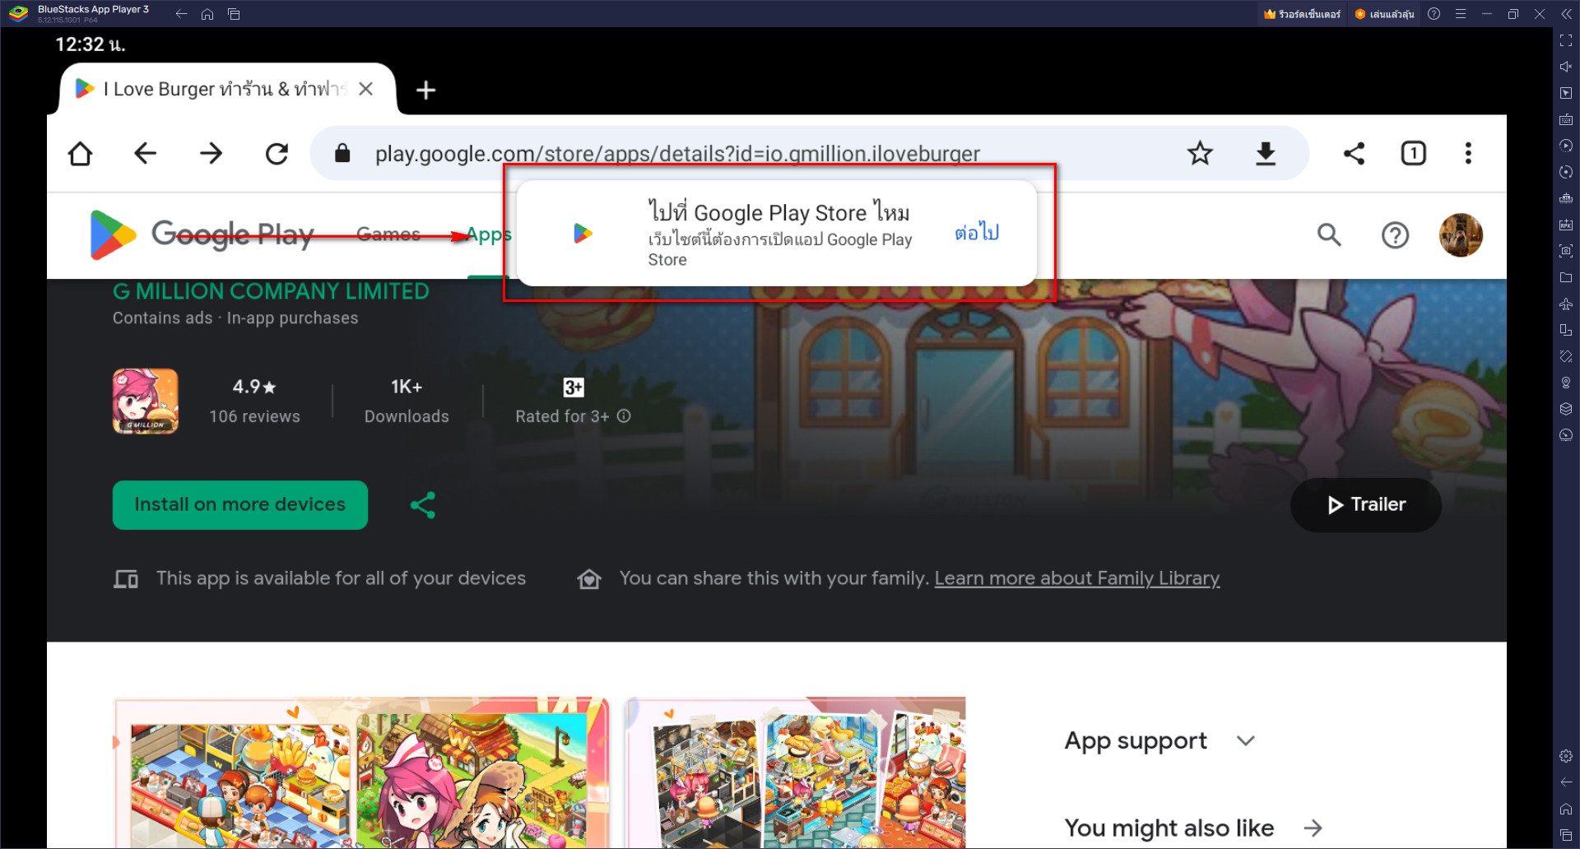1580x849 pixels.
Task: Open BlueStacks recent apps in title bar
Action: pyautogui.click(x=234, y=14)
